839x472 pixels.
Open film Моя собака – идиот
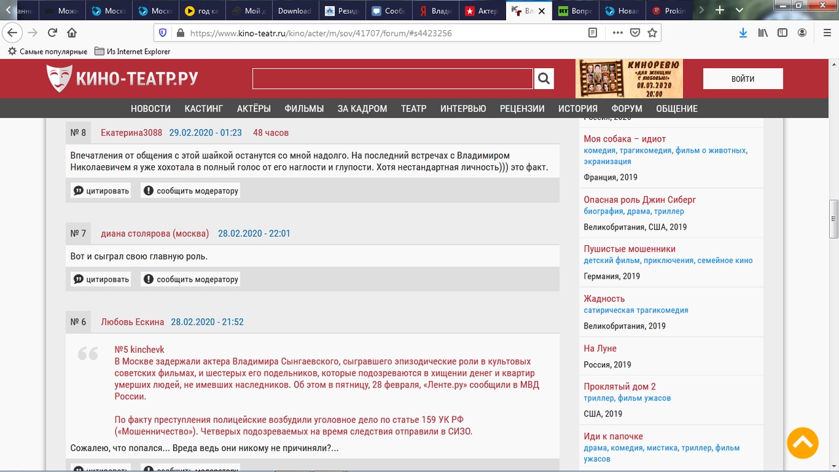(625, 139)
